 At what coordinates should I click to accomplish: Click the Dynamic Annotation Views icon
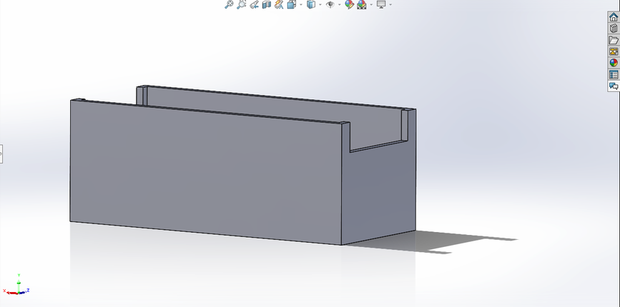click(279, 5)
